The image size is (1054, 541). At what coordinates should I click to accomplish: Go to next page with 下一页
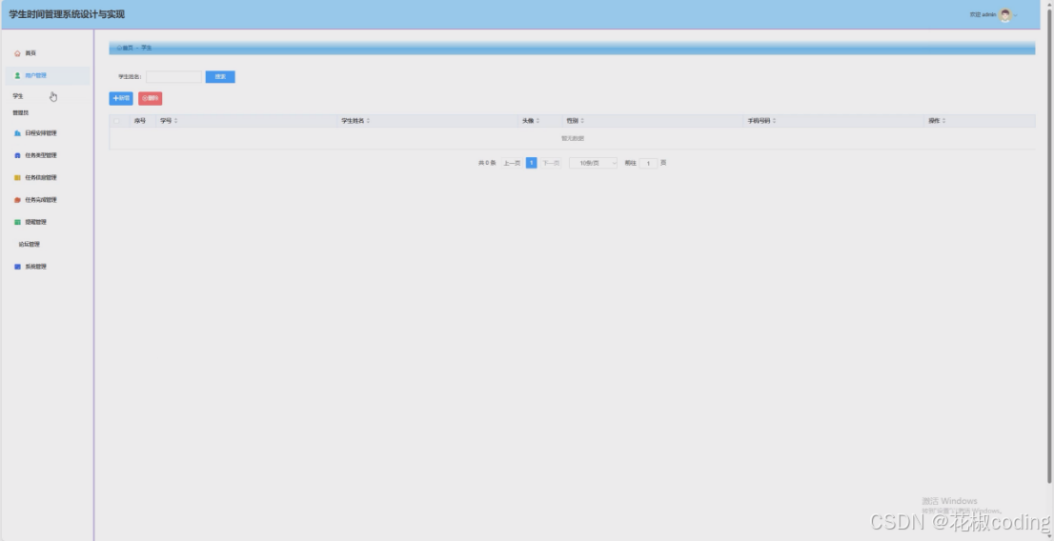coord(551,163)
